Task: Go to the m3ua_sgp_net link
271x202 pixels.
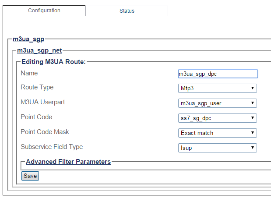Action: point(39,50)
